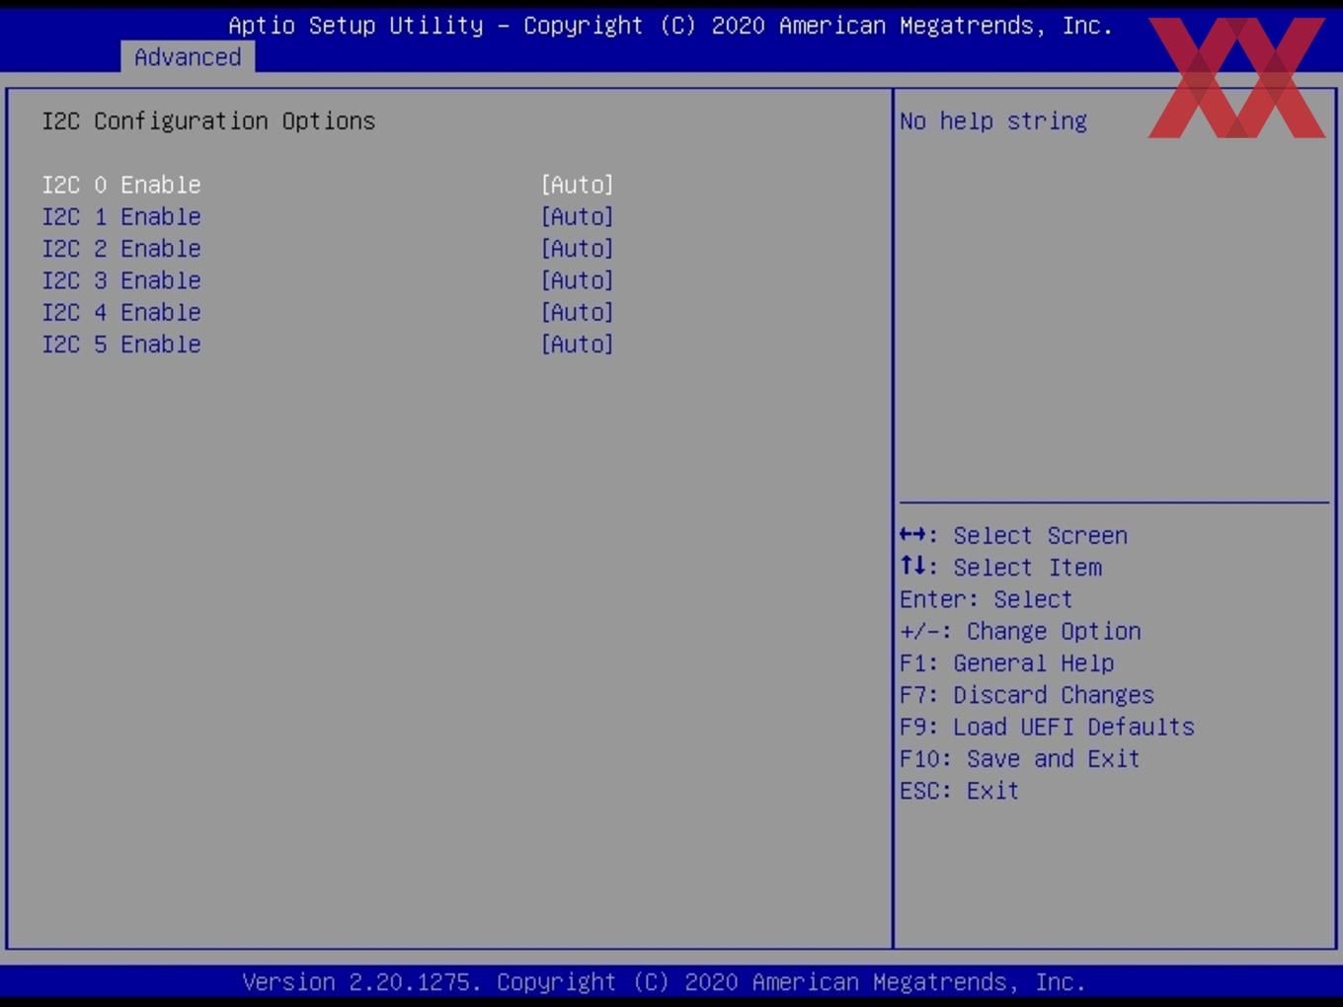Click the F1: General Help hint
The width and height of the screenshot is (1343, 1007).
(x=1007, y=663)
